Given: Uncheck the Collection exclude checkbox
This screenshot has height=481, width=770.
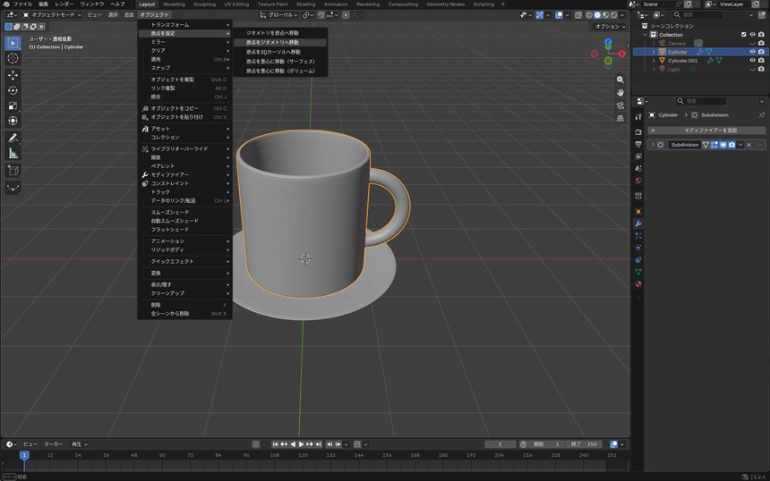Looking at the screenshot, I should [x=743, y=34].
